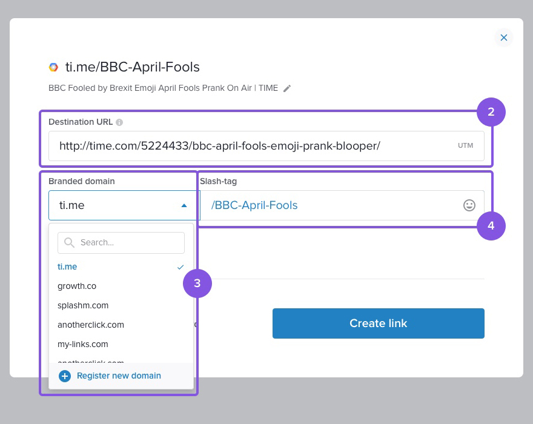Choose splashm.com as branded domain
533x424 pixels.
pos(121,306)
